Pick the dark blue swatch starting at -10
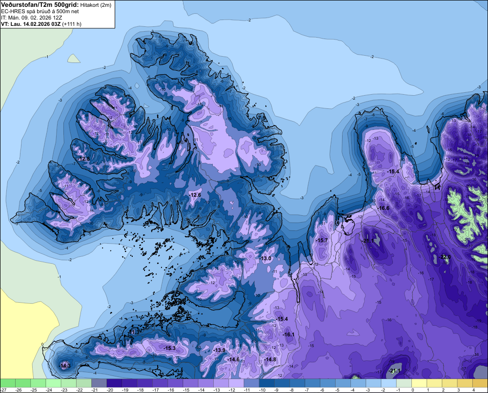488x393 pixels. tap(267, 383)
